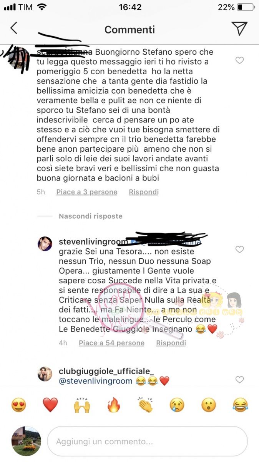This screenshot has width=259, height=462.
Task: Tap Rispondi under stevenlivingroom's reply
Action: point(171,343)
